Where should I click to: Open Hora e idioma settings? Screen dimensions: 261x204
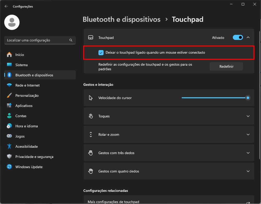pyautogui.click(x=26, y=126)
